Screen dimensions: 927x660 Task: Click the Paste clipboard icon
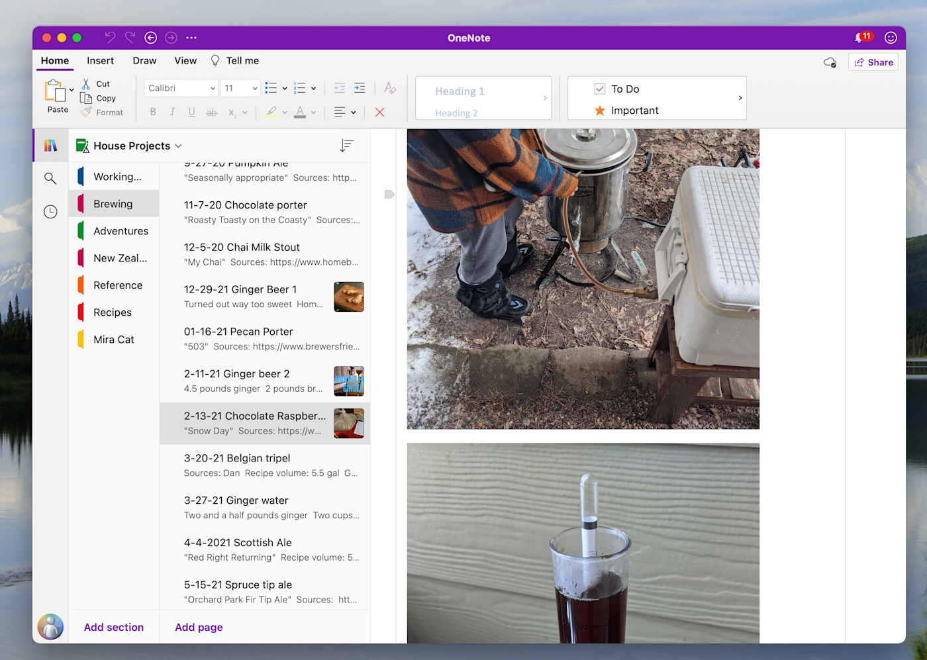click(54, 91)
